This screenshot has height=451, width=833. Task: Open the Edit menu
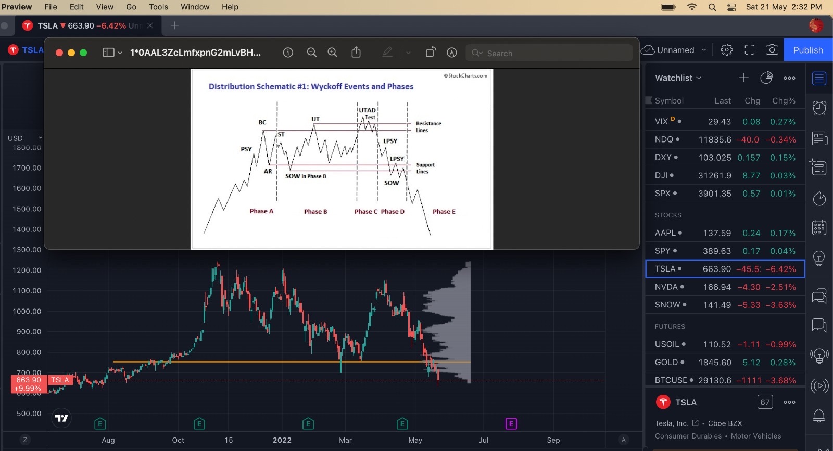coord(77,7)
